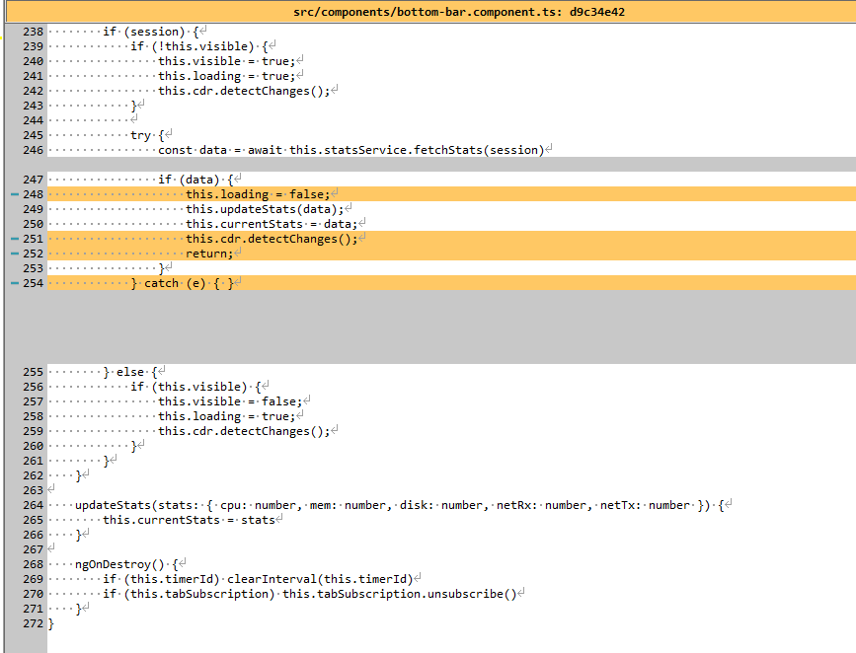
Task: Click line number 272 in gutter
Action: (x=33, y=623)
